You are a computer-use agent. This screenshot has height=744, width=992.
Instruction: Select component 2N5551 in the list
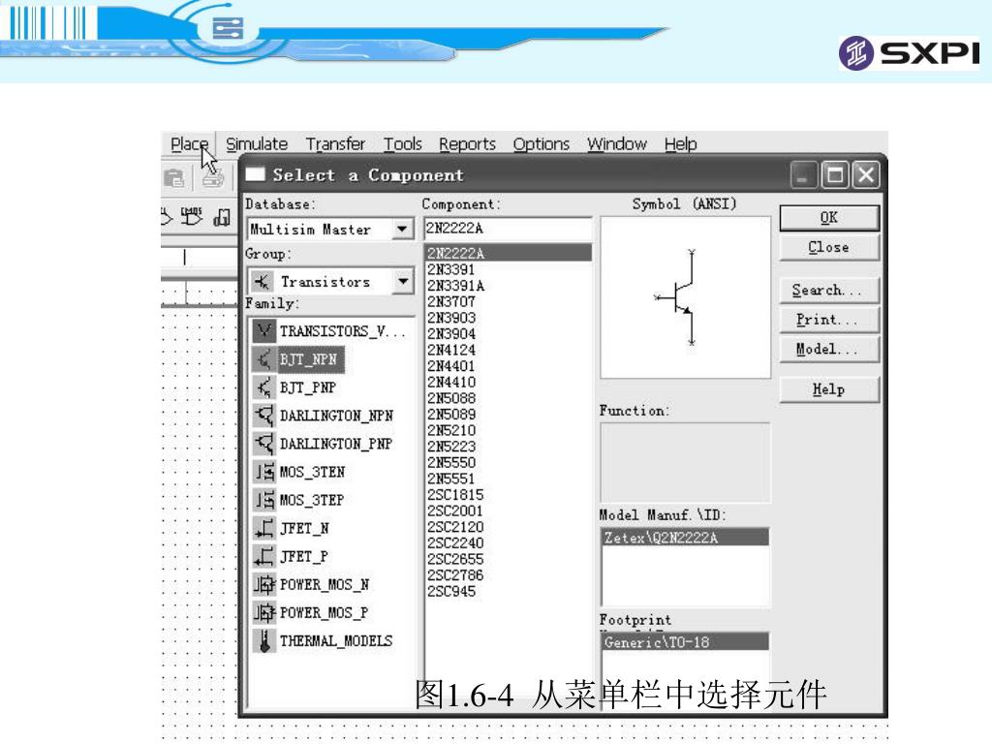[x=450, y=479]
